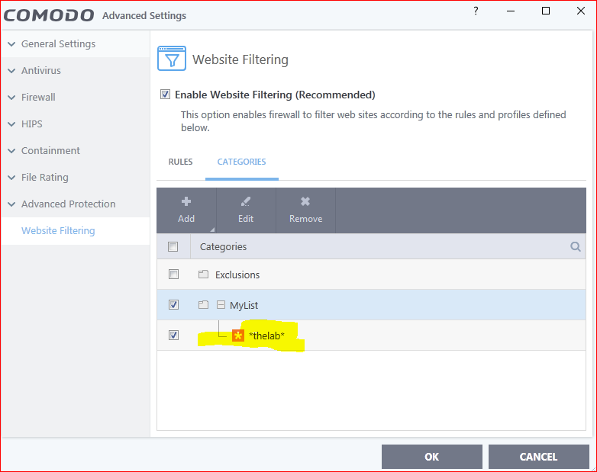Expand the HIPS section chevron
This screenshot has height=472, width=597.
(11, 124)
